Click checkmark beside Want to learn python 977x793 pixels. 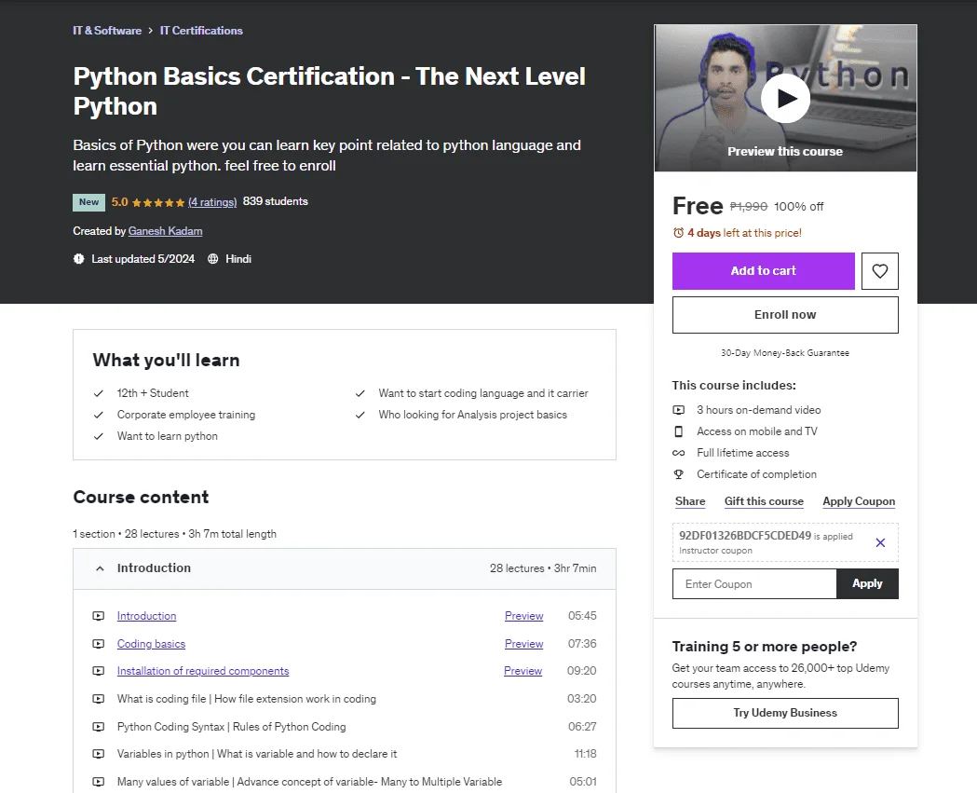click(x=99, y=436)
